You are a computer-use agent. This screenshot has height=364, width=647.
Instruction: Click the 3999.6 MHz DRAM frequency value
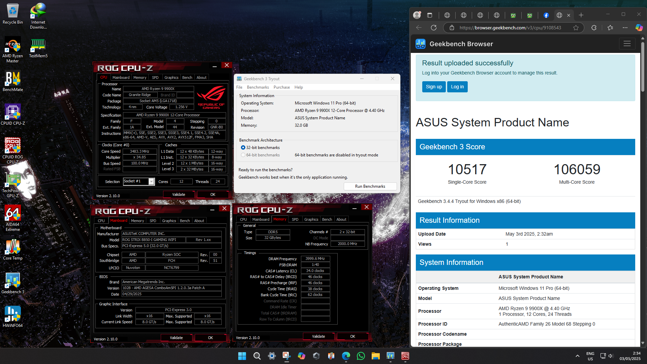(x=315, y=259)
